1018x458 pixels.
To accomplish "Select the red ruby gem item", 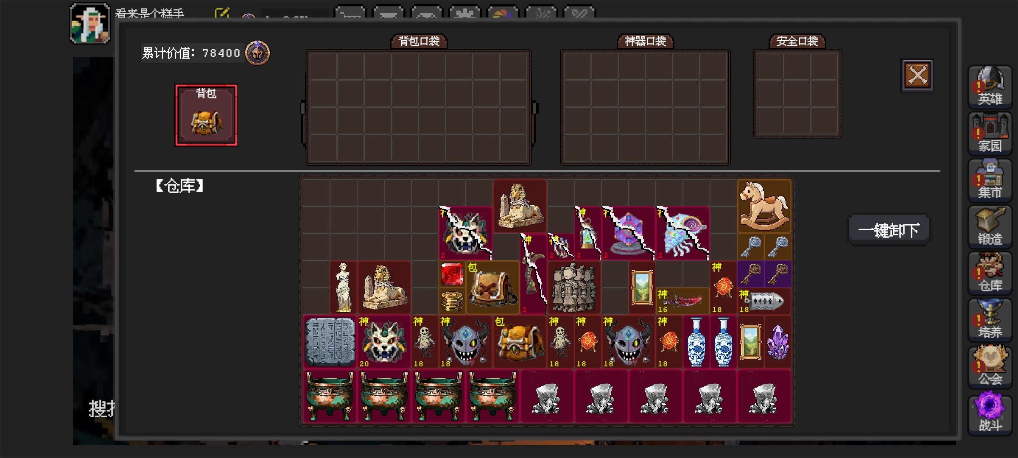I will click(452, 274).
